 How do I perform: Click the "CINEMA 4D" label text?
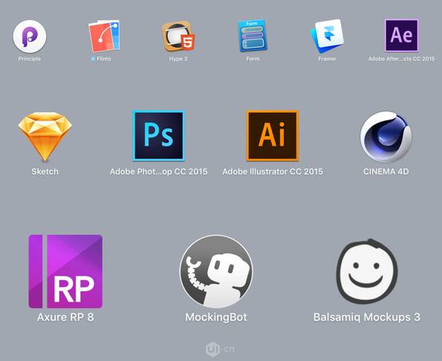click(386, 172)
